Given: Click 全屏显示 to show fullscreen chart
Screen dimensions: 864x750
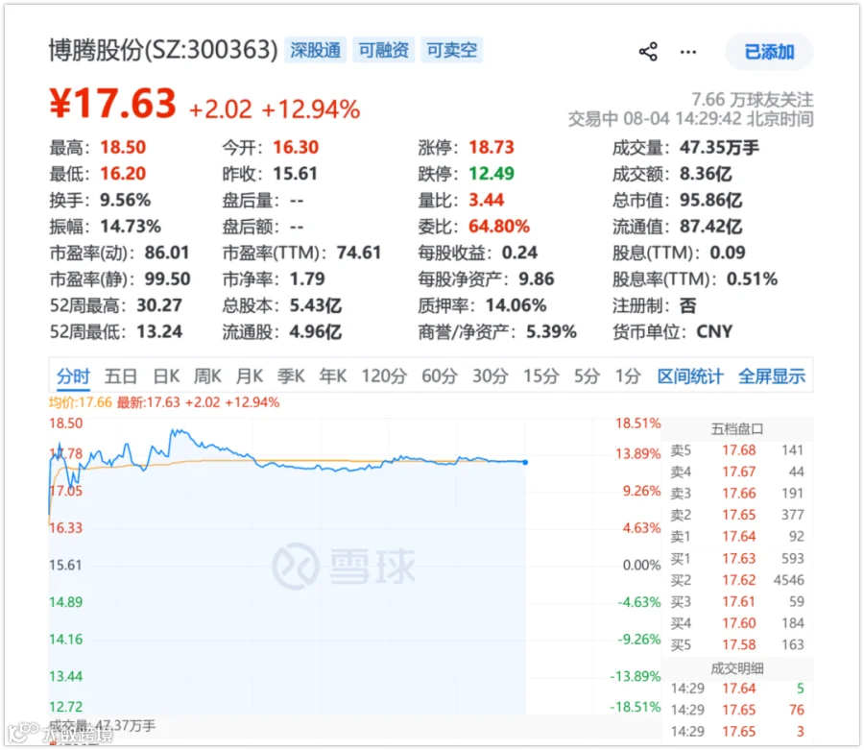Looking at the screenshot, I should (x=772, y=376).
